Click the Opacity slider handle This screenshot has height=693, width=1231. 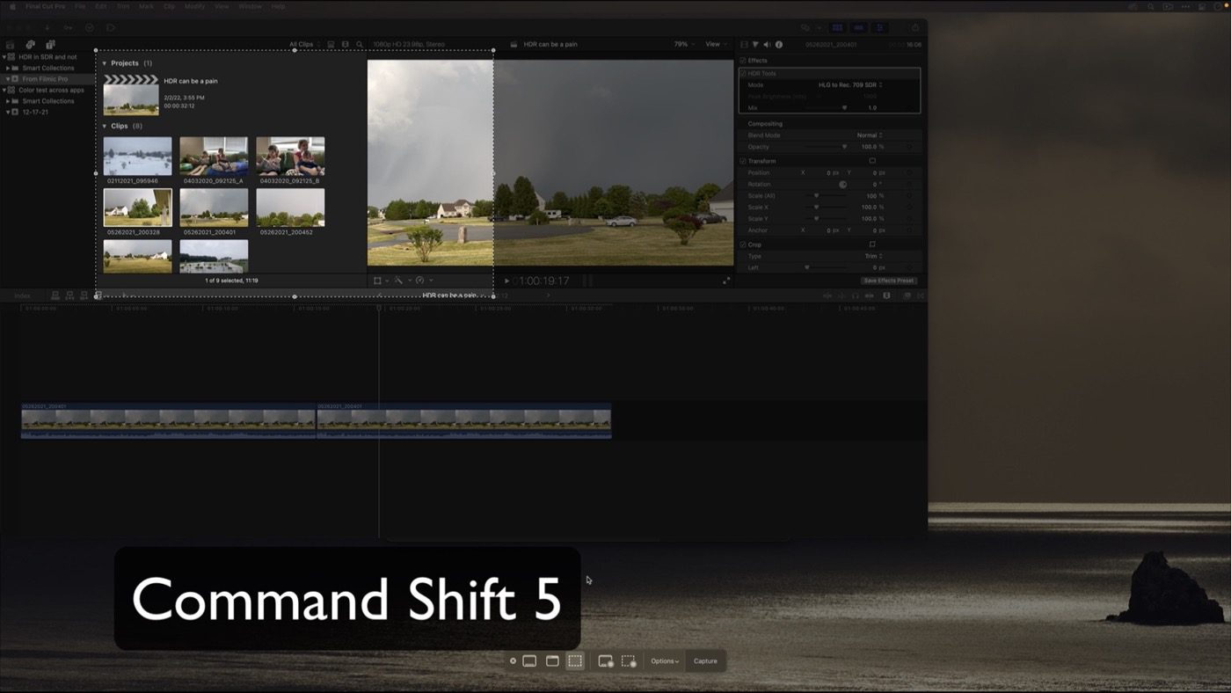(x=844, y=147)
